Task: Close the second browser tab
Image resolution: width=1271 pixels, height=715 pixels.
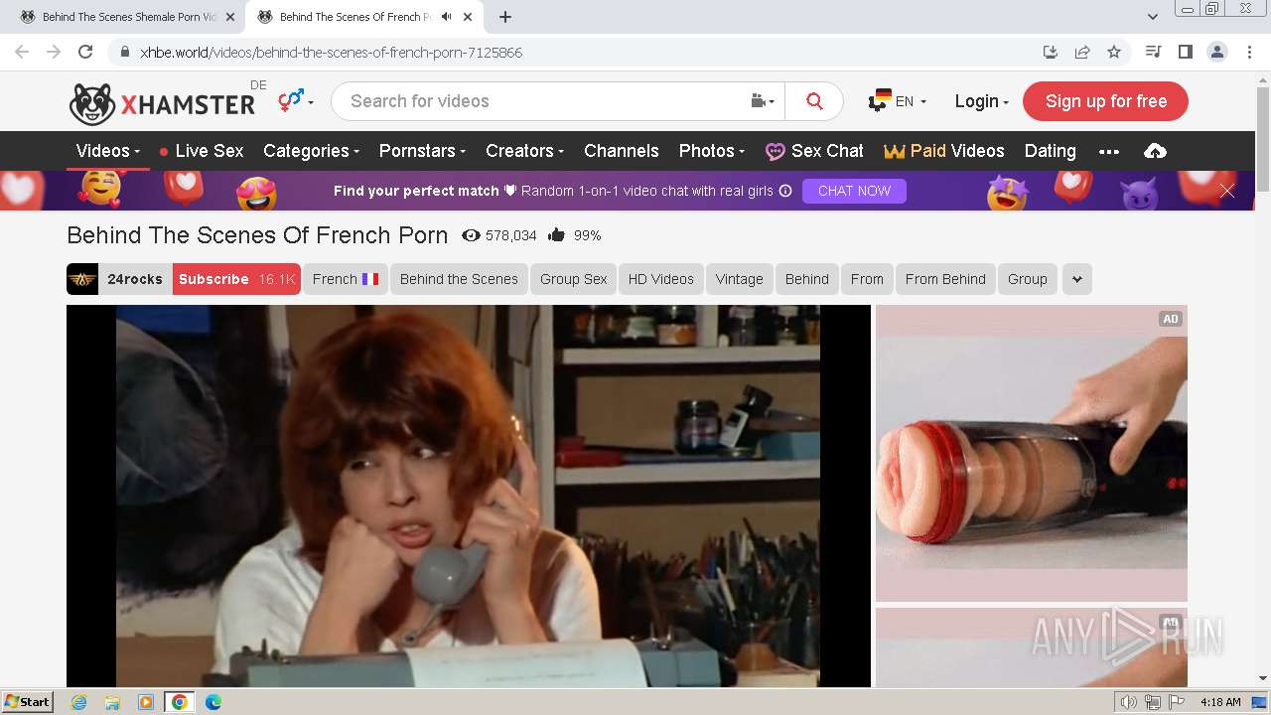Action: [x=467, y=17]
